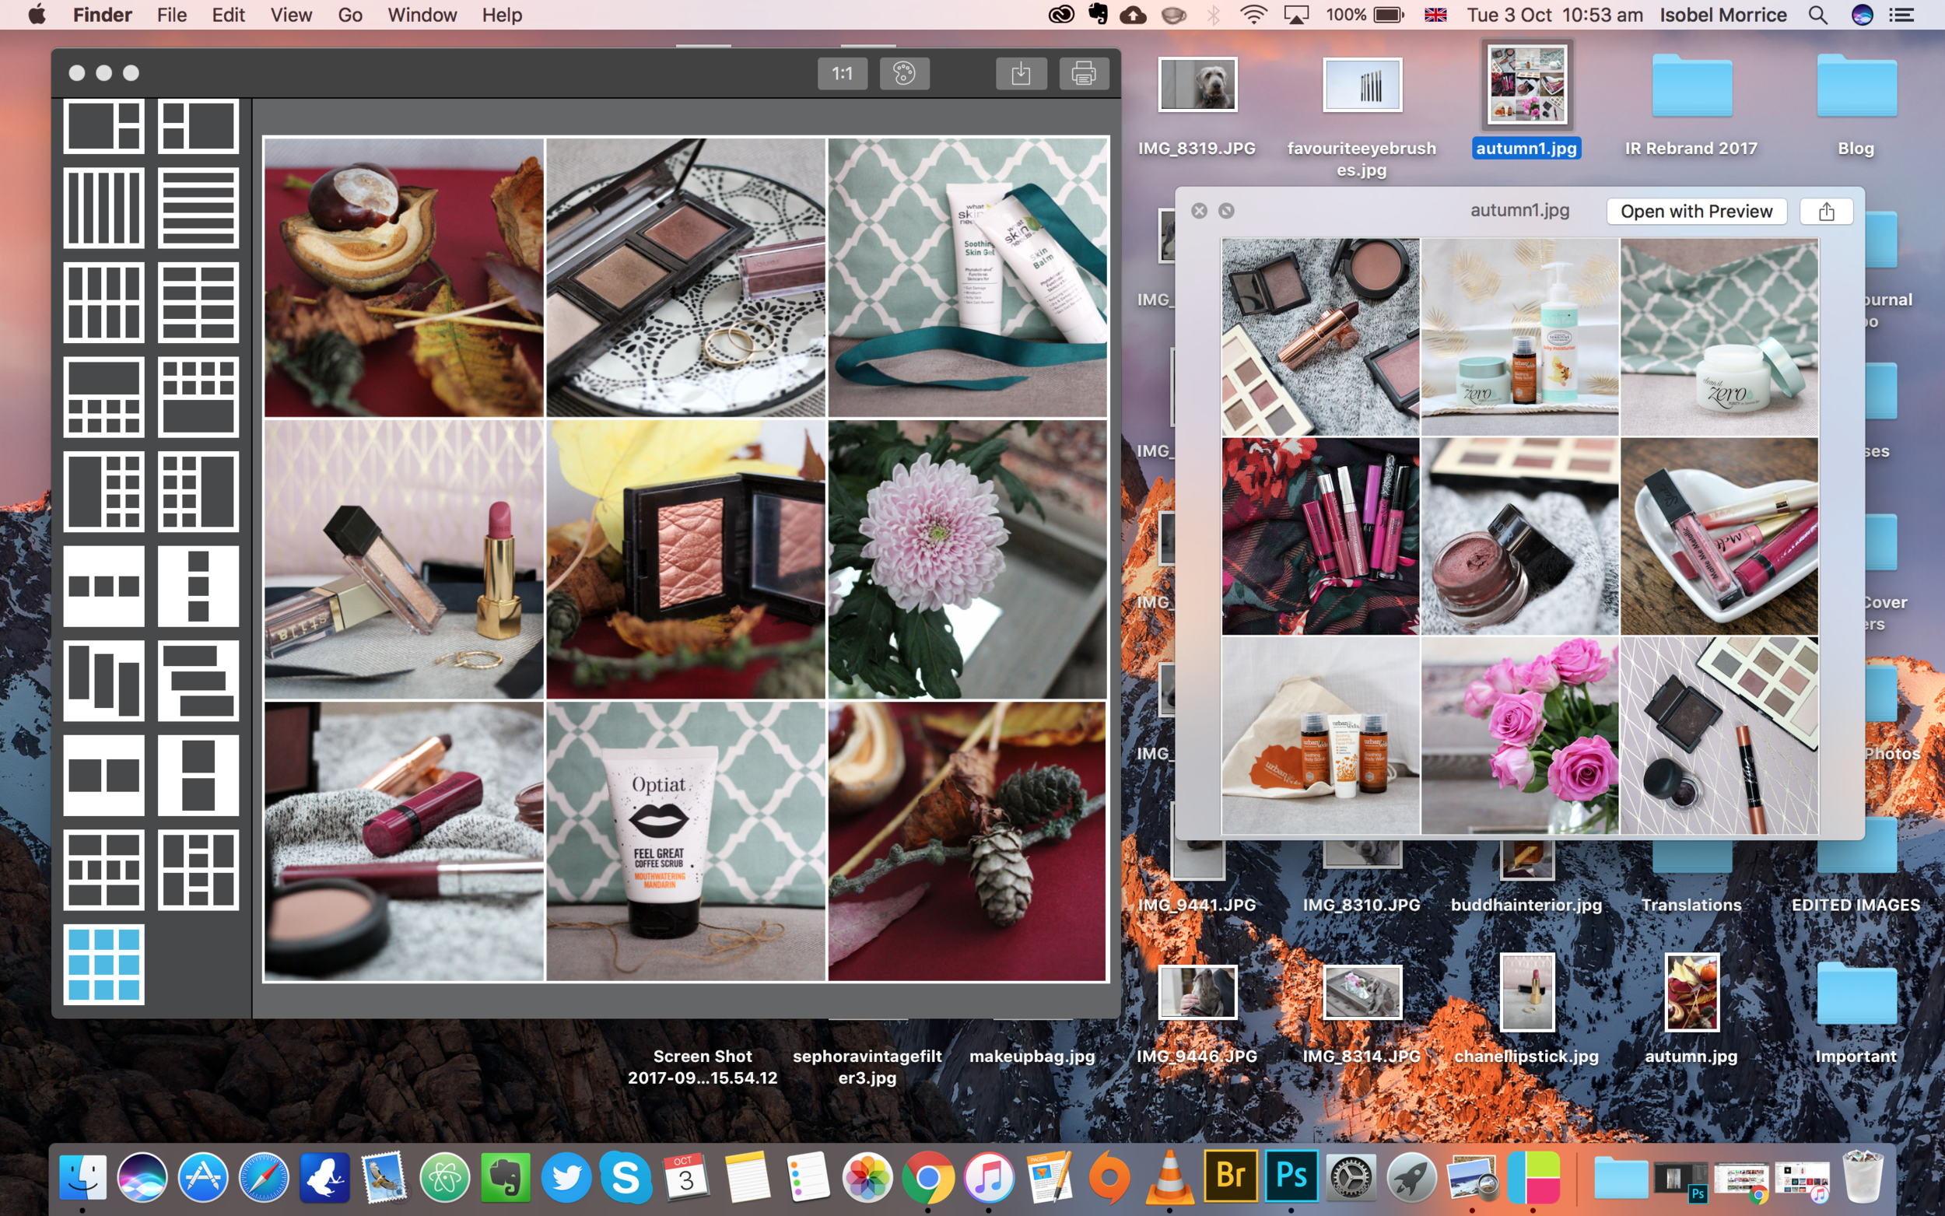Select the five vertical columns layout

coord(103,208)
